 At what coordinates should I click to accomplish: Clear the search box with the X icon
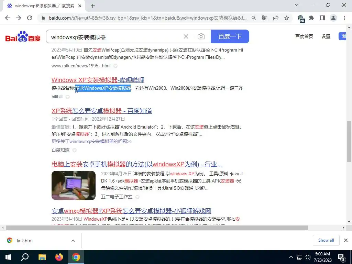[x=186, y=36]
